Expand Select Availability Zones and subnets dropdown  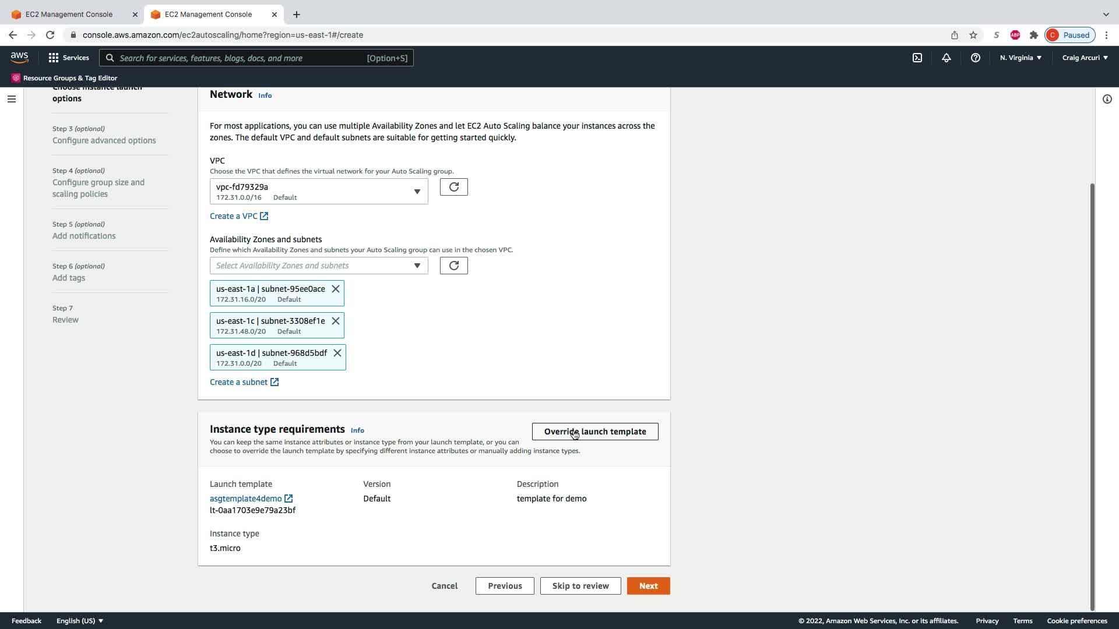318,266
